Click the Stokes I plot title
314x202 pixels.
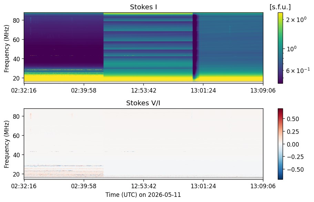[x=143, y=7]
